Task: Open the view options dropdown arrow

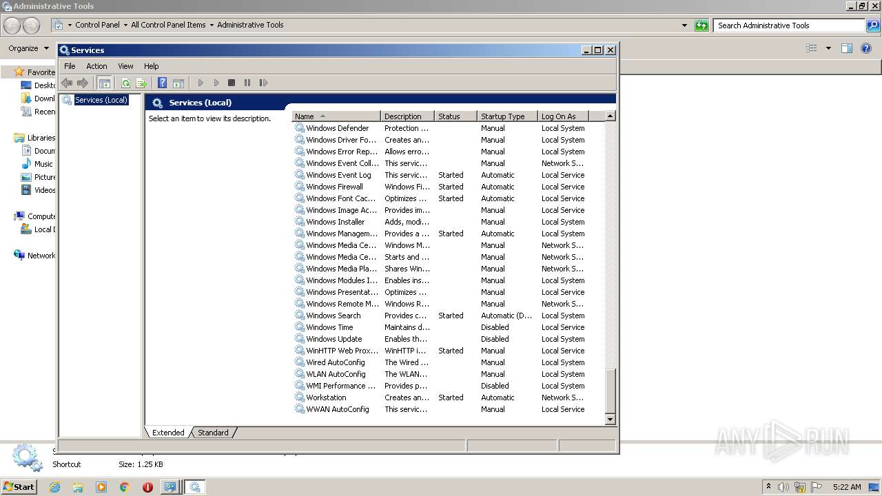Action: (828, 48)
